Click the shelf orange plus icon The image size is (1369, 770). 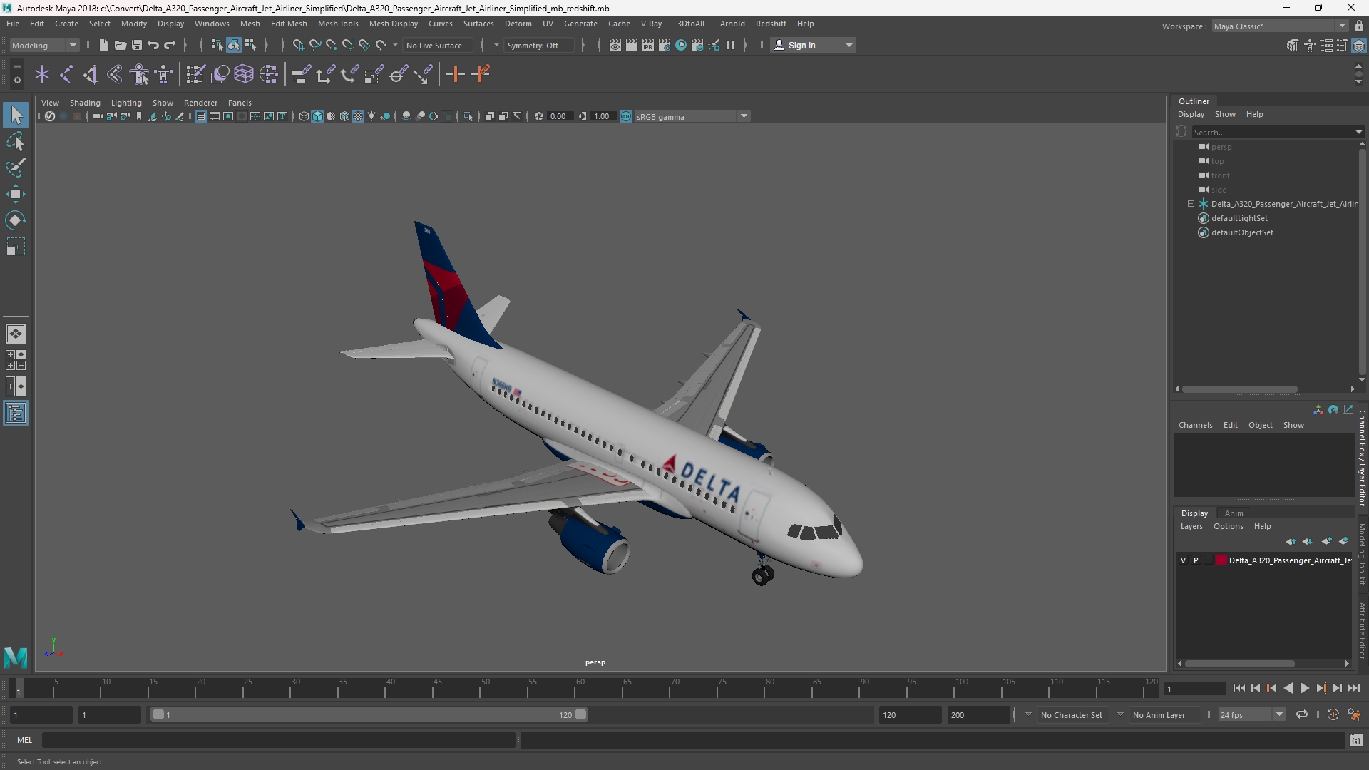click(455, 74)
